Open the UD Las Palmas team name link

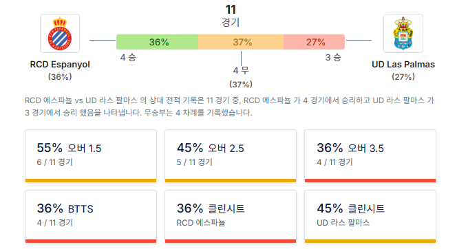(x=403, y=65)
